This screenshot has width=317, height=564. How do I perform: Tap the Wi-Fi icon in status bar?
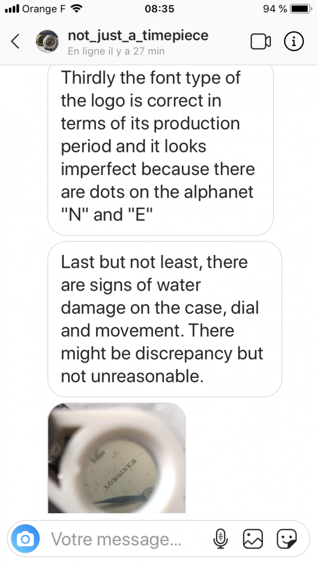tap(76, 9)
